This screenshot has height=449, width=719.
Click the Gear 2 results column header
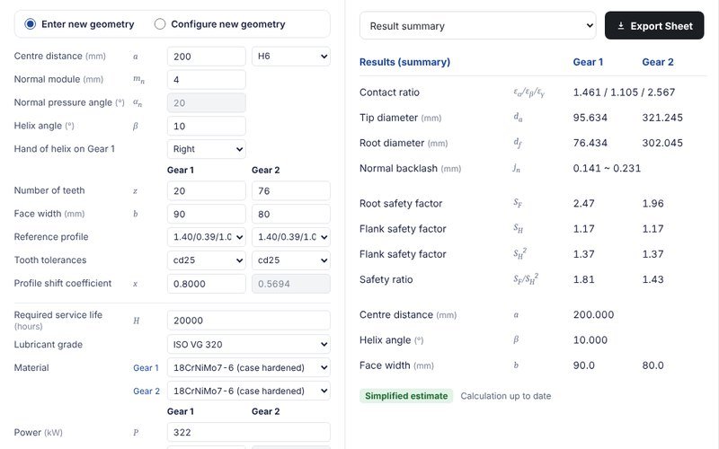point(658,62)
